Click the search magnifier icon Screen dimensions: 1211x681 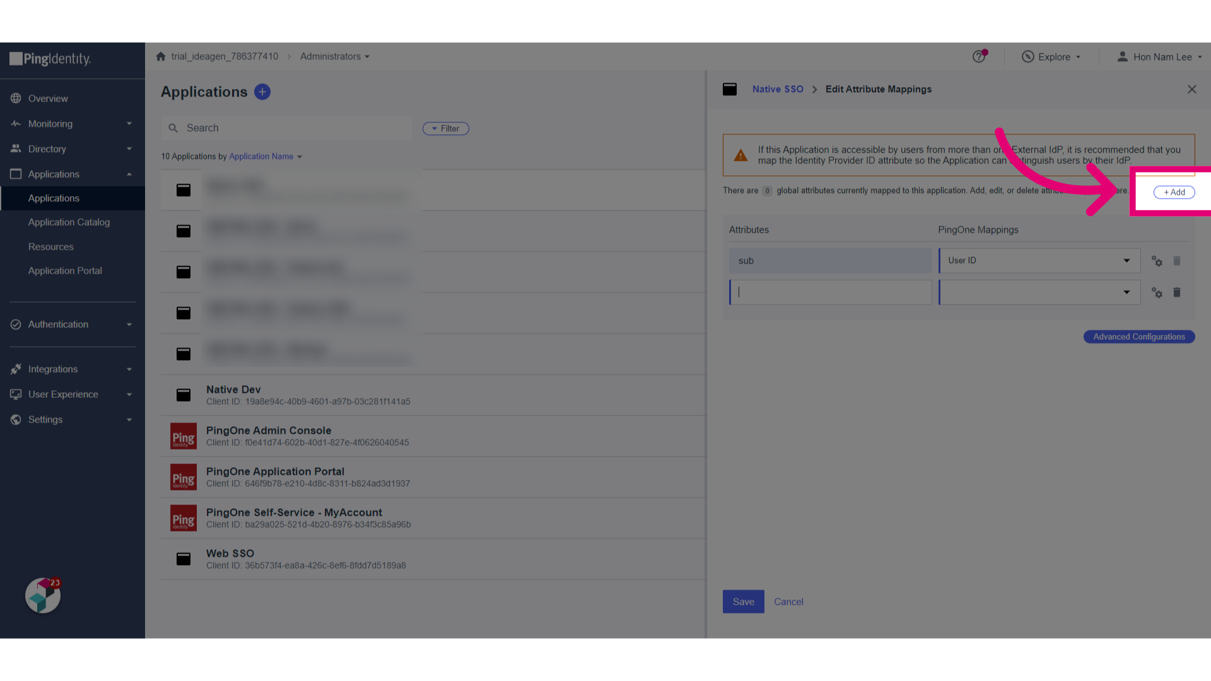point(173,128)
